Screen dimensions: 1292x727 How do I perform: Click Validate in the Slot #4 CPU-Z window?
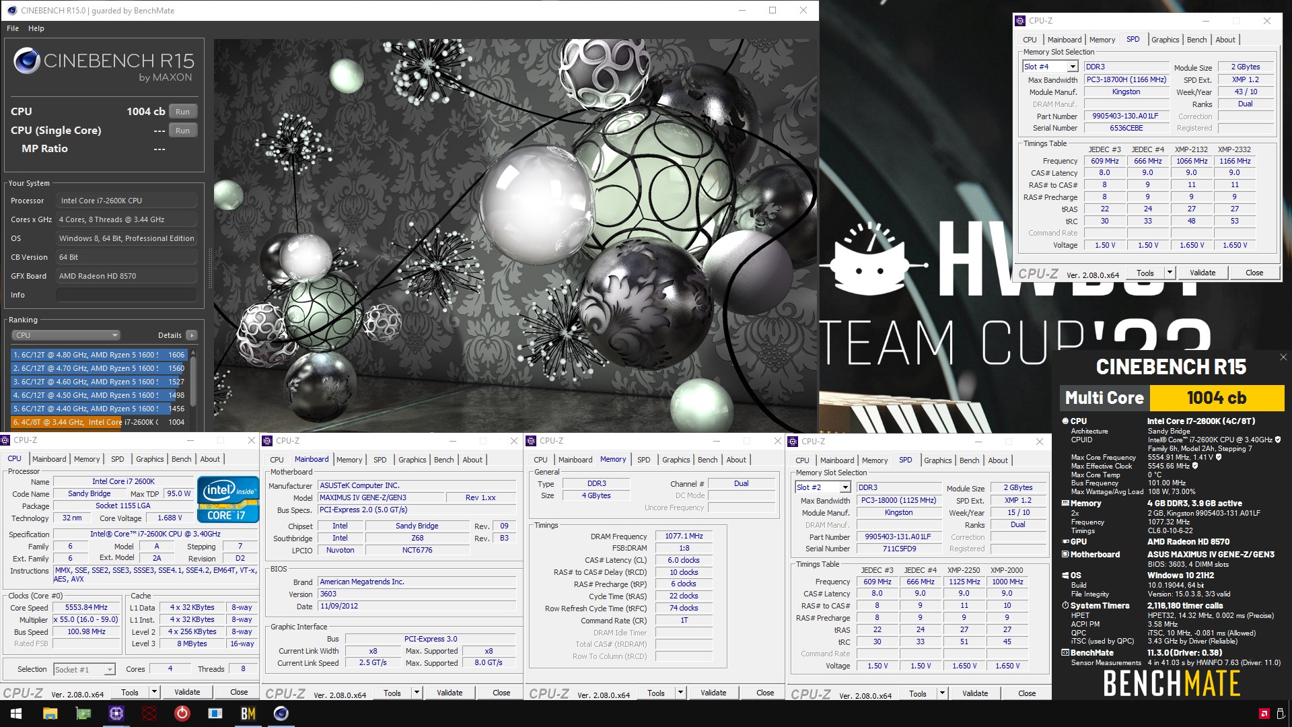tap(1203, 273)
